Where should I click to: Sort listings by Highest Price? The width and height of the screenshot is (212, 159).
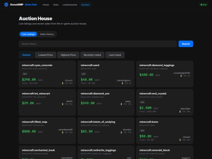pos(68,55)
